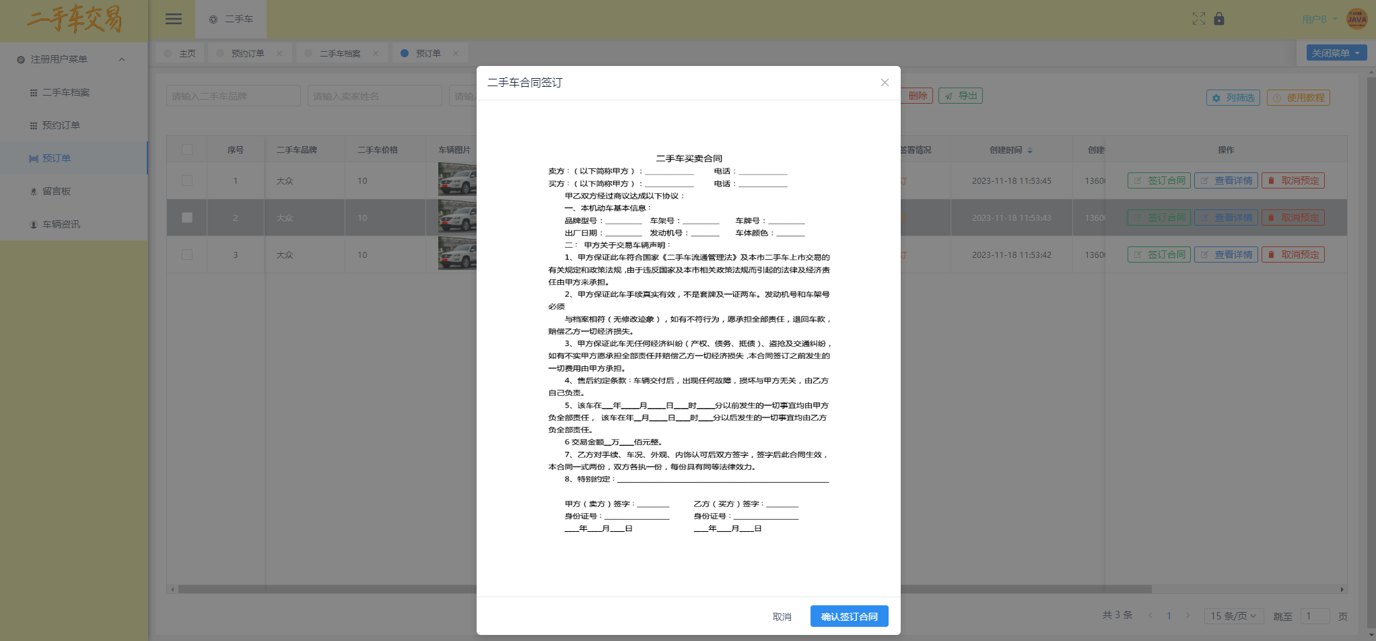
Task: Click the 2023-11-18 11:53:45 timestamp cell
Action: click(x=1011, y=180)
